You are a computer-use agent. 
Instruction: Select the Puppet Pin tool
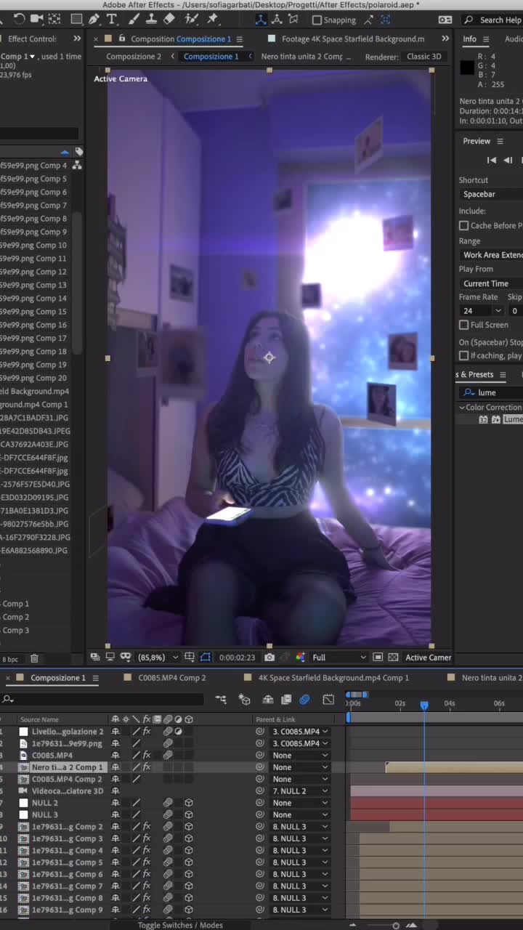pos(213,20)
